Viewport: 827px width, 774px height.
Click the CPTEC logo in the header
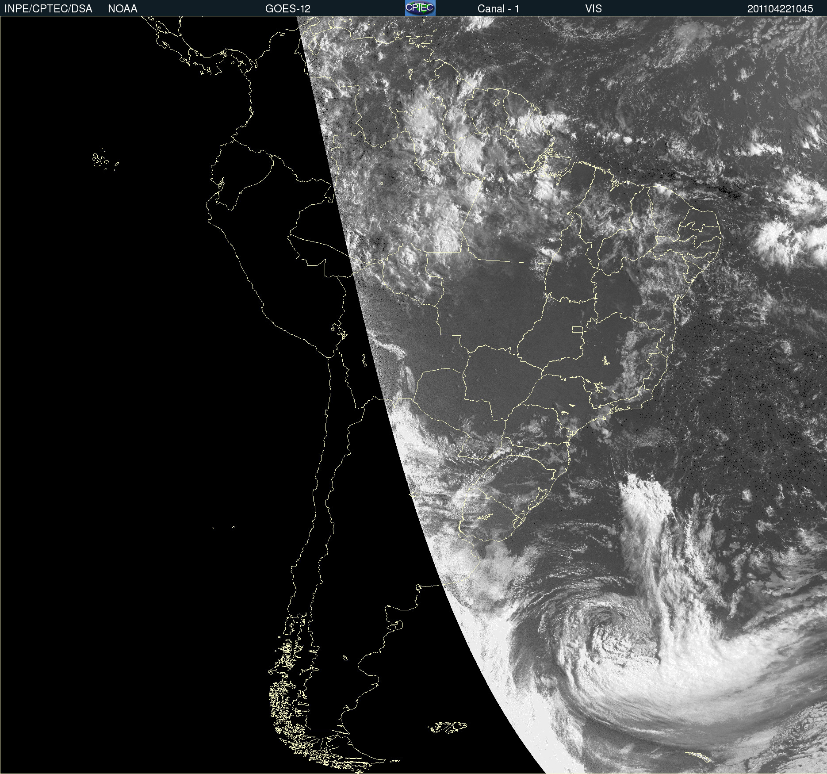tap(420, 8)
